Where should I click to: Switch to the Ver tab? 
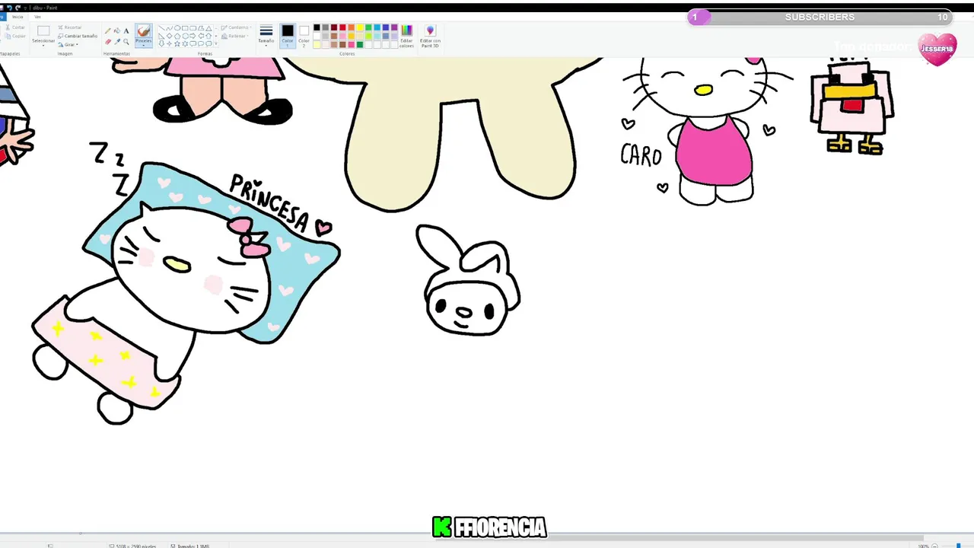pos(37,17)
